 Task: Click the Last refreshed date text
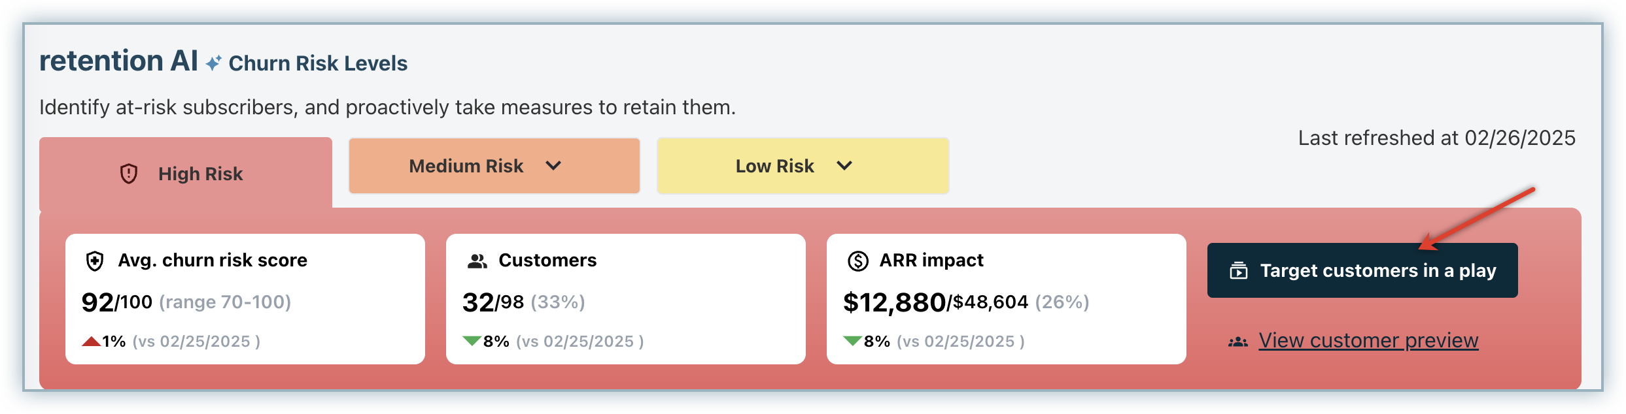click(x=1436, y=138)
